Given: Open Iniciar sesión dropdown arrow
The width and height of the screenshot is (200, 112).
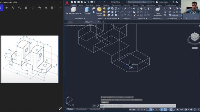Looking at the screenshot, I should [171, 2].
